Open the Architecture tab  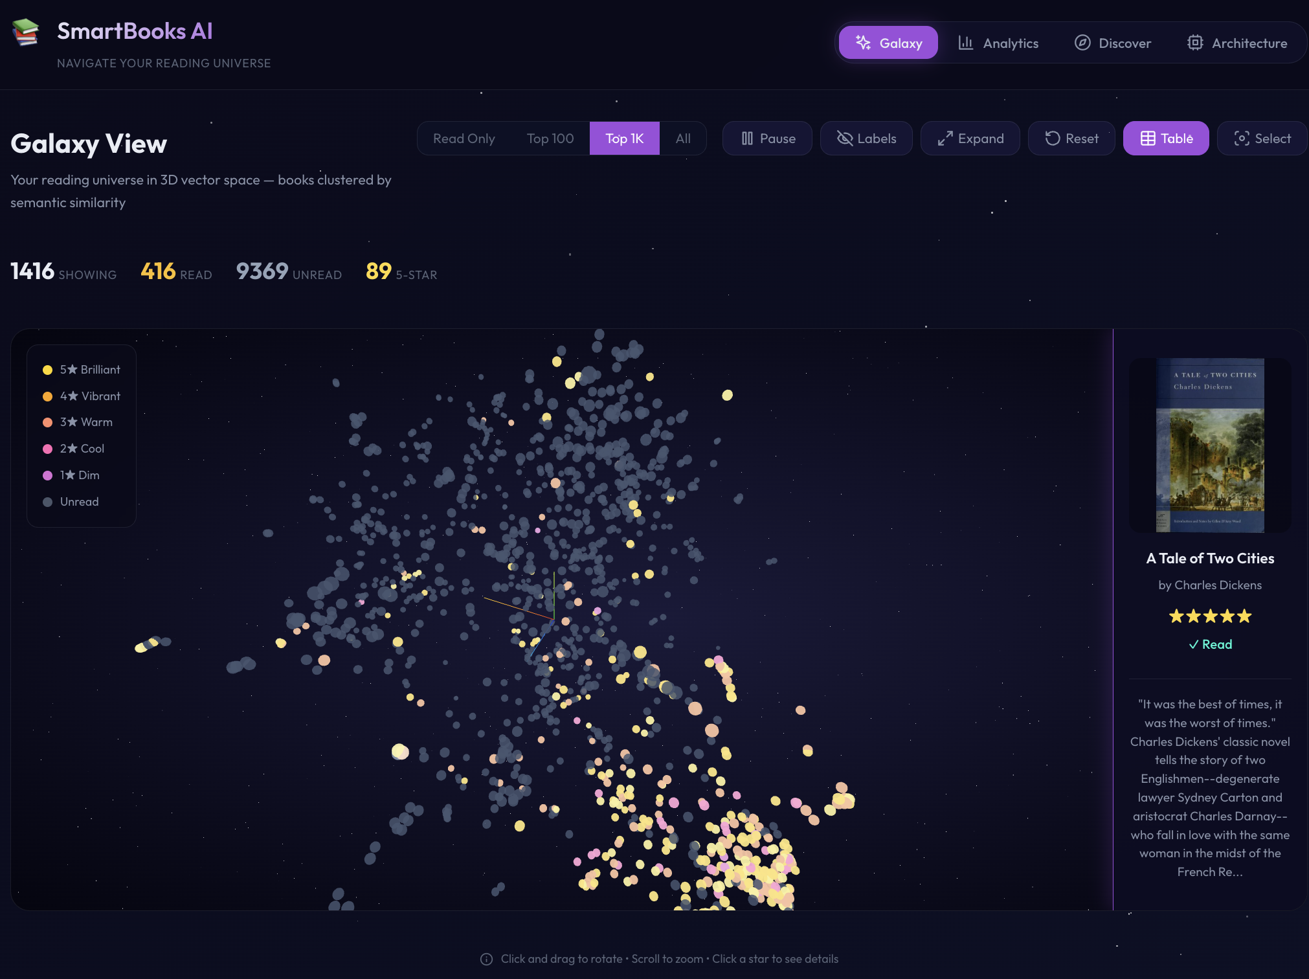[x=1236, y=43]
